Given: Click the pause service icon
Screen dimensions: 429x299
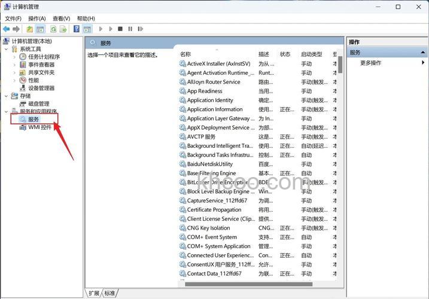Looking at the screenshot, I should 130,29.
